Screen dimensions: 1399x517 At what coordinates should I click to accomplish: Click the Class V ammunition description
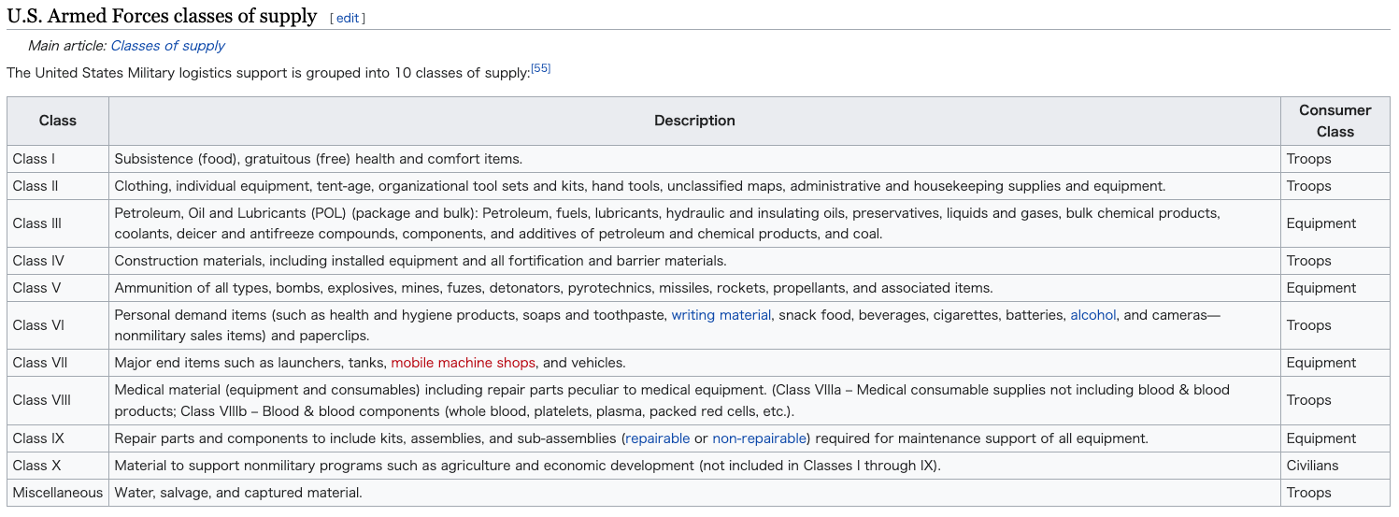[553, 288]
